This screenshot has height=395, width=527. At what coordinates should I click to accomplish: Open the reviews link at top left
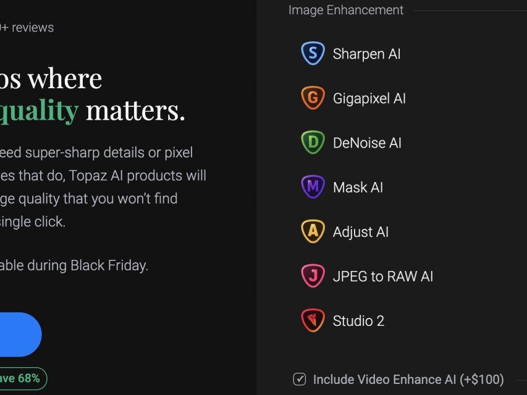[27, 27]
